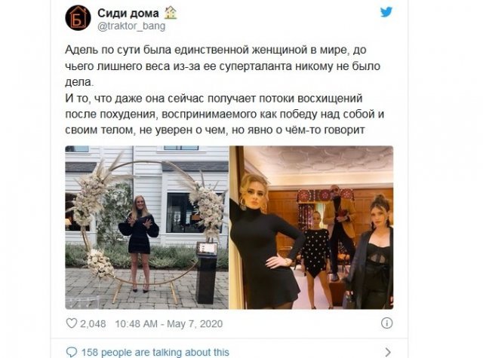Screen dimensions: 483x358
Task: Open the right photo of group indoors
Action: [312, 228]
